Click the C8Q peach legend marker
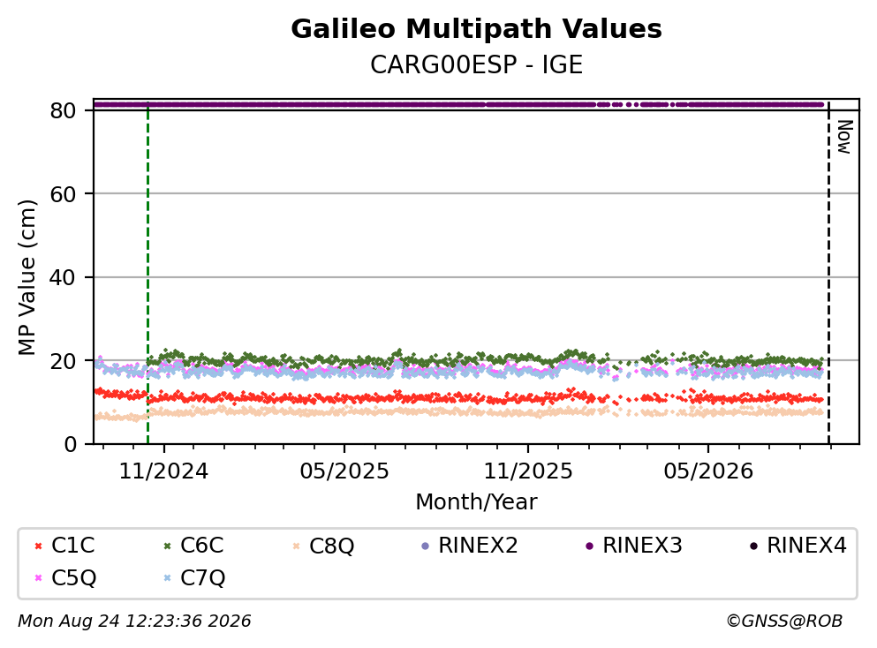 [297, 546]
